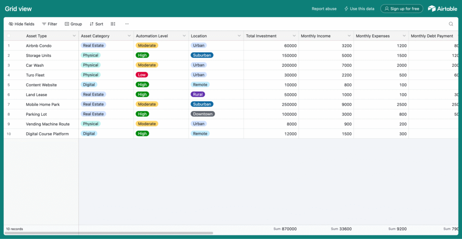Click the 10 records count
The height and width of the screenshot is (239, 462).
click(x=14, y=229)
